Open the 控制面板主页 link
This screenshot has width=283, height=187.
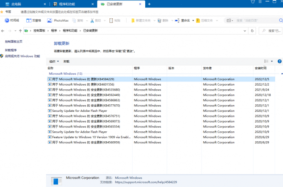point(14,42)
